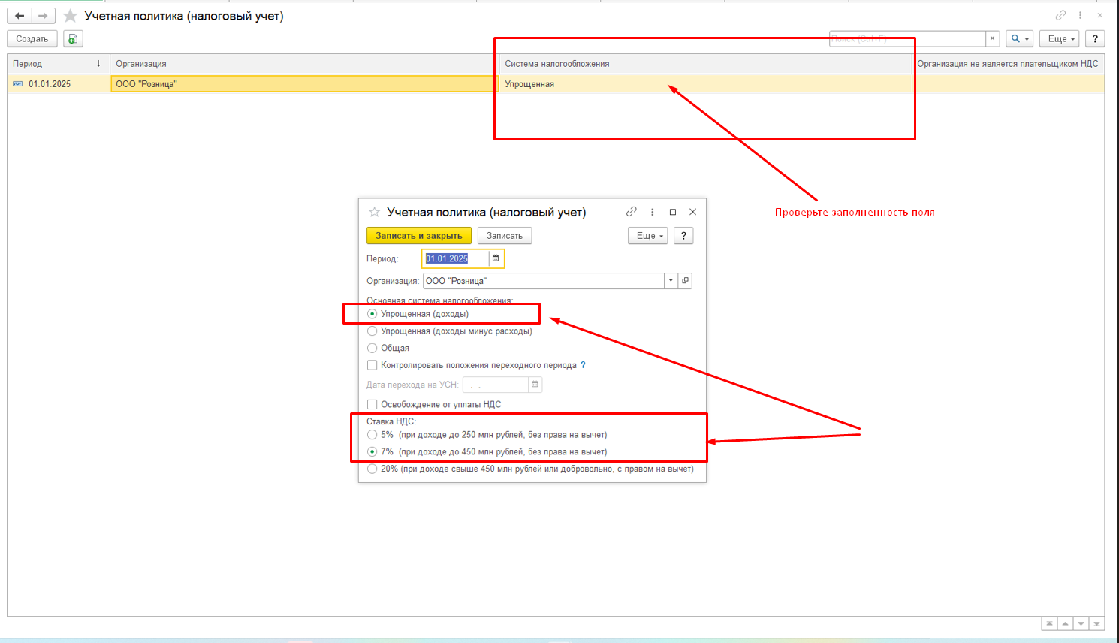This screenshot has height=643, width=1119.
Task: Toggle Контролировать положения переходного периода checkbox
Action: (x=372, y=365)
